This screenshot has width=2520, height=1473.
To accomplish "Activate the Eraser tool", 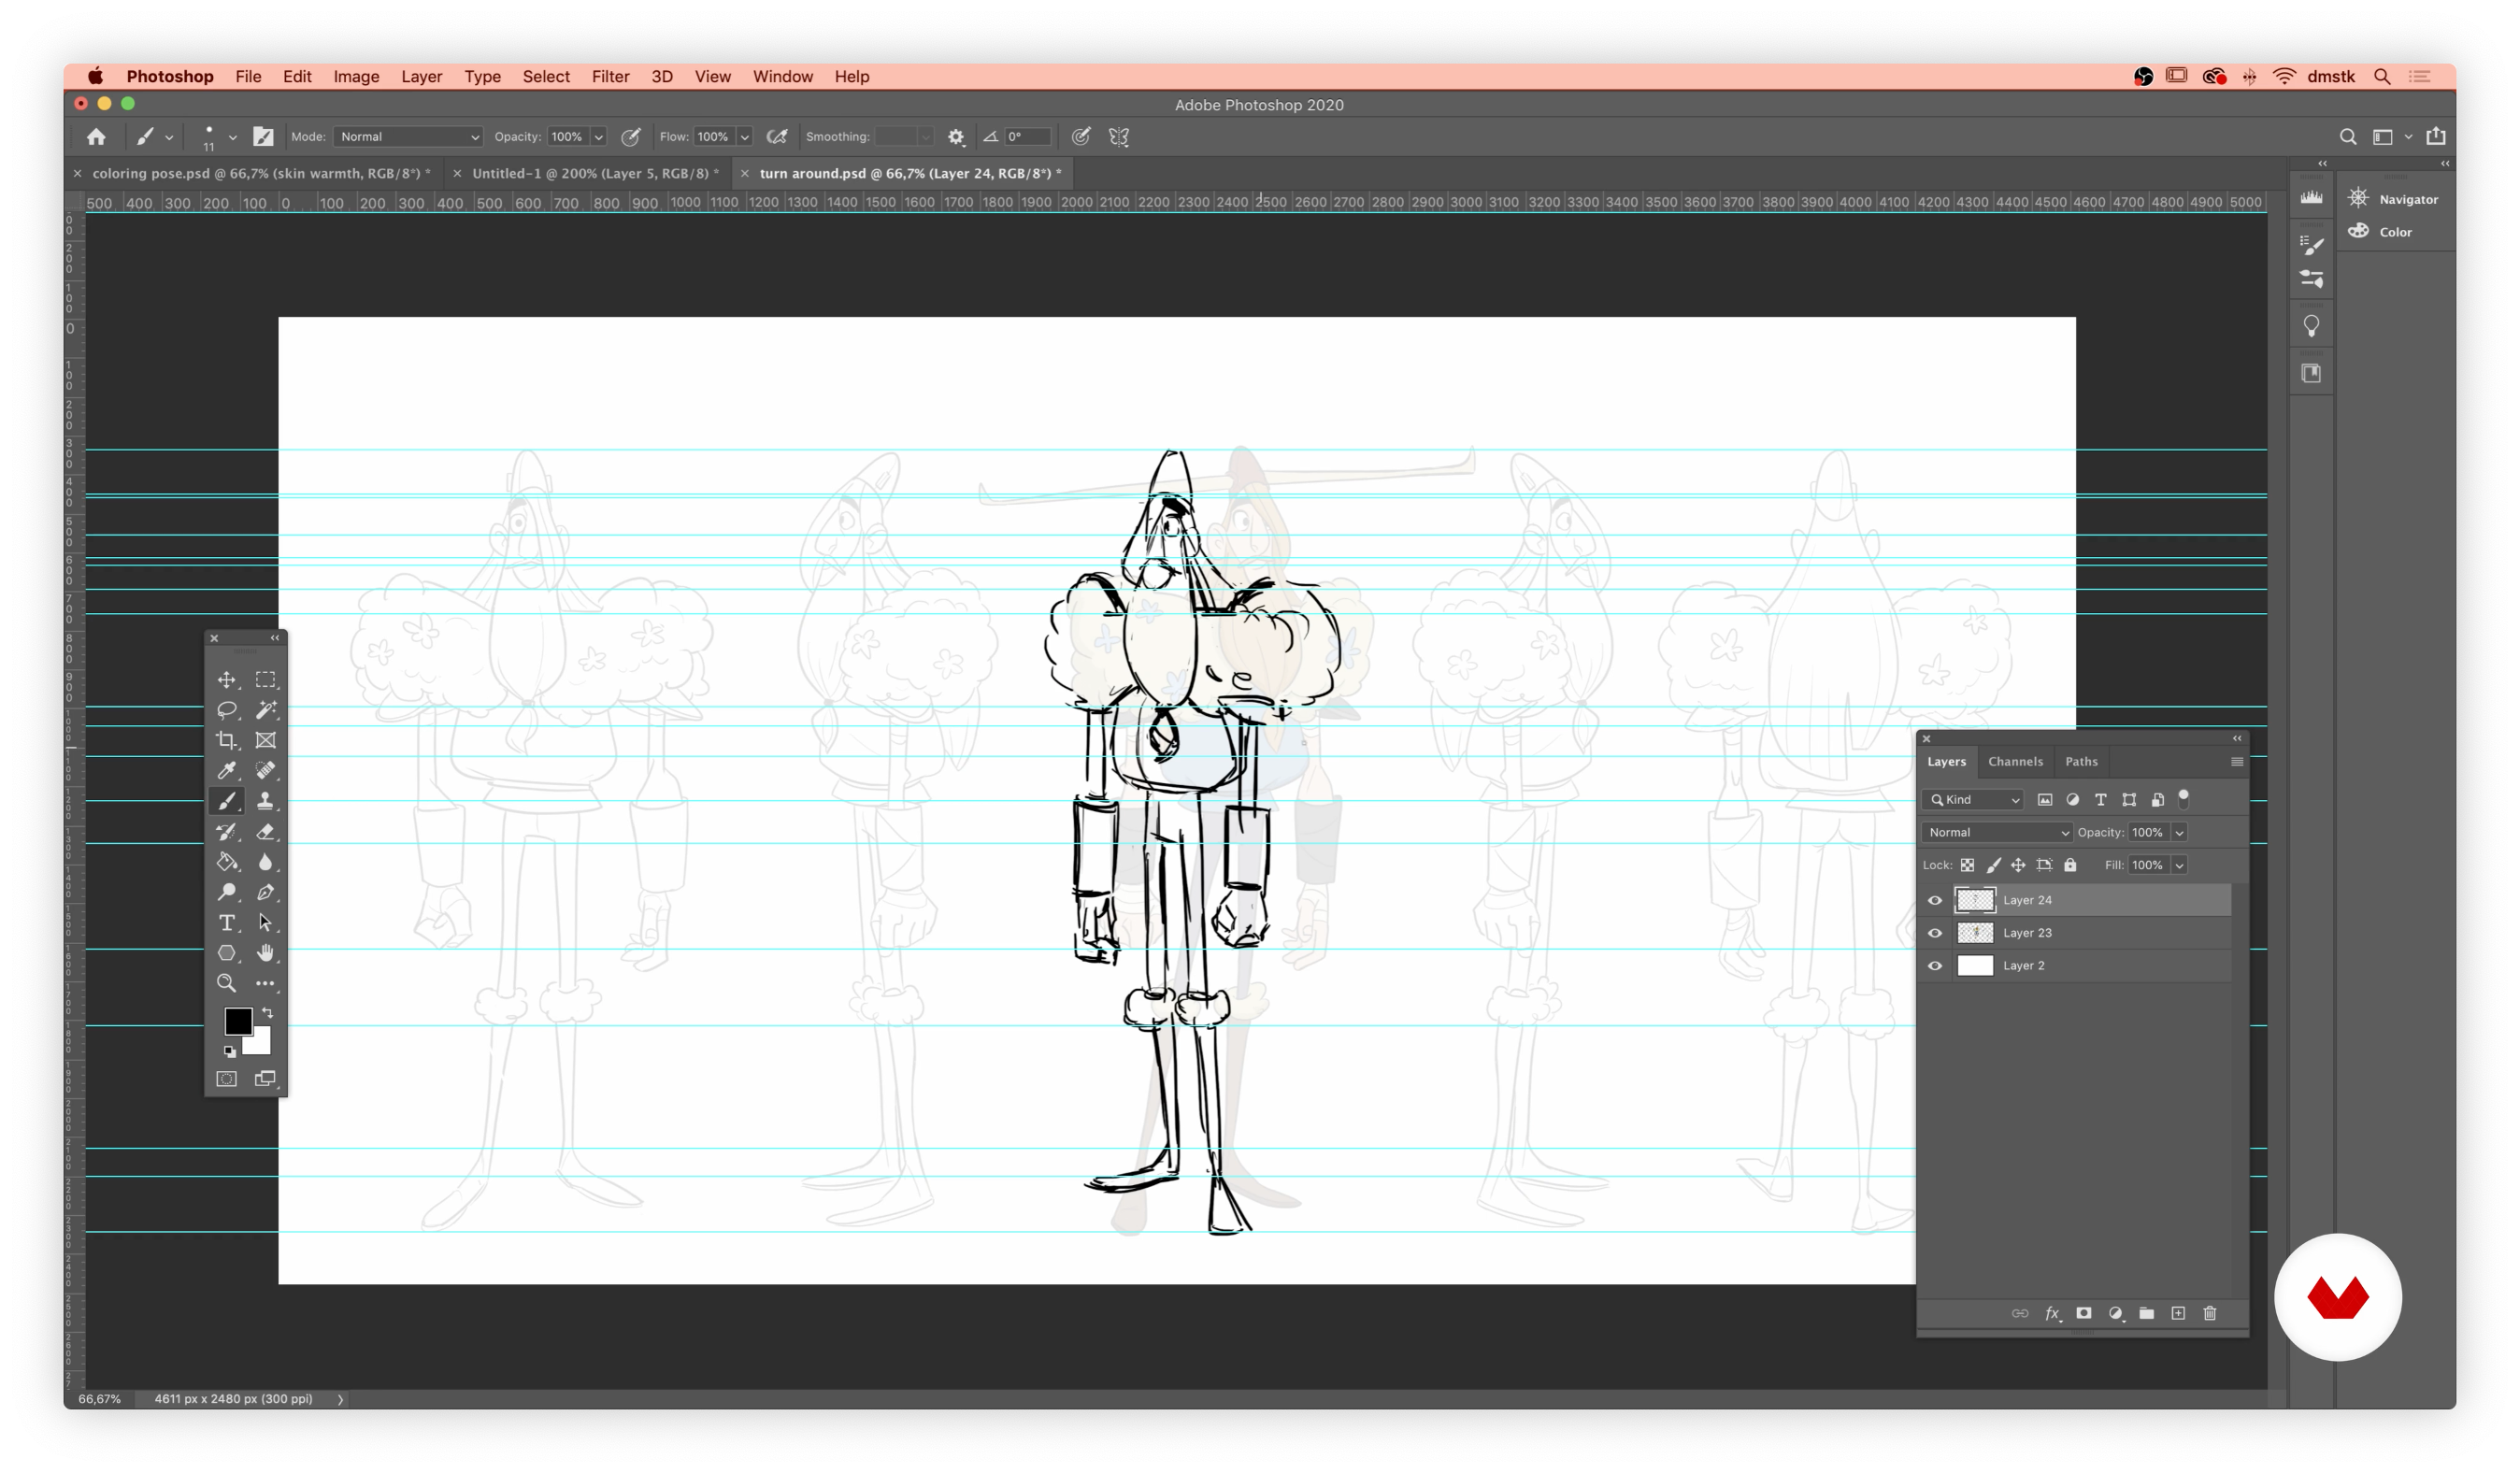I will (x=266, y=831).
